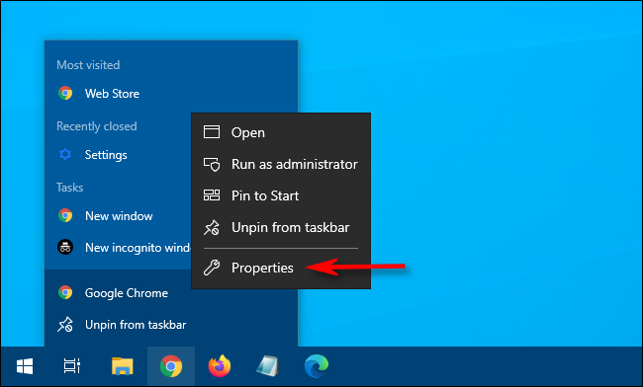Screen dimensions: 643x387
Task: Click the Chrome icon beside Web Store
Action: coord(65,93)
